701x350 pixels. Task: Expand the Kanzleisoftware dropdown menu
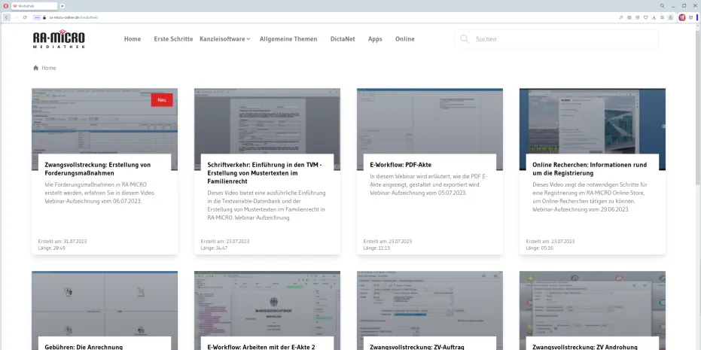point(225,39)
